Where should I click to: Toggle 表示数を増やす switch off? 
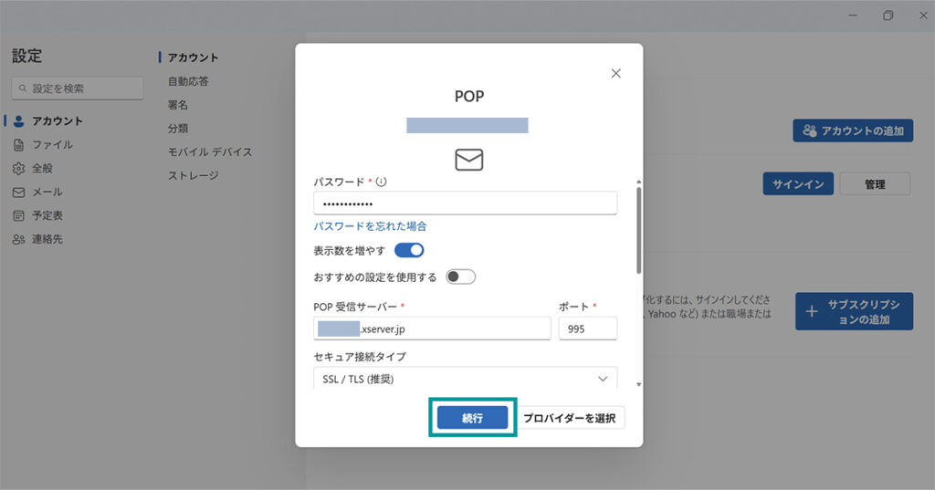pyautogui.click(x=409, y=250)
